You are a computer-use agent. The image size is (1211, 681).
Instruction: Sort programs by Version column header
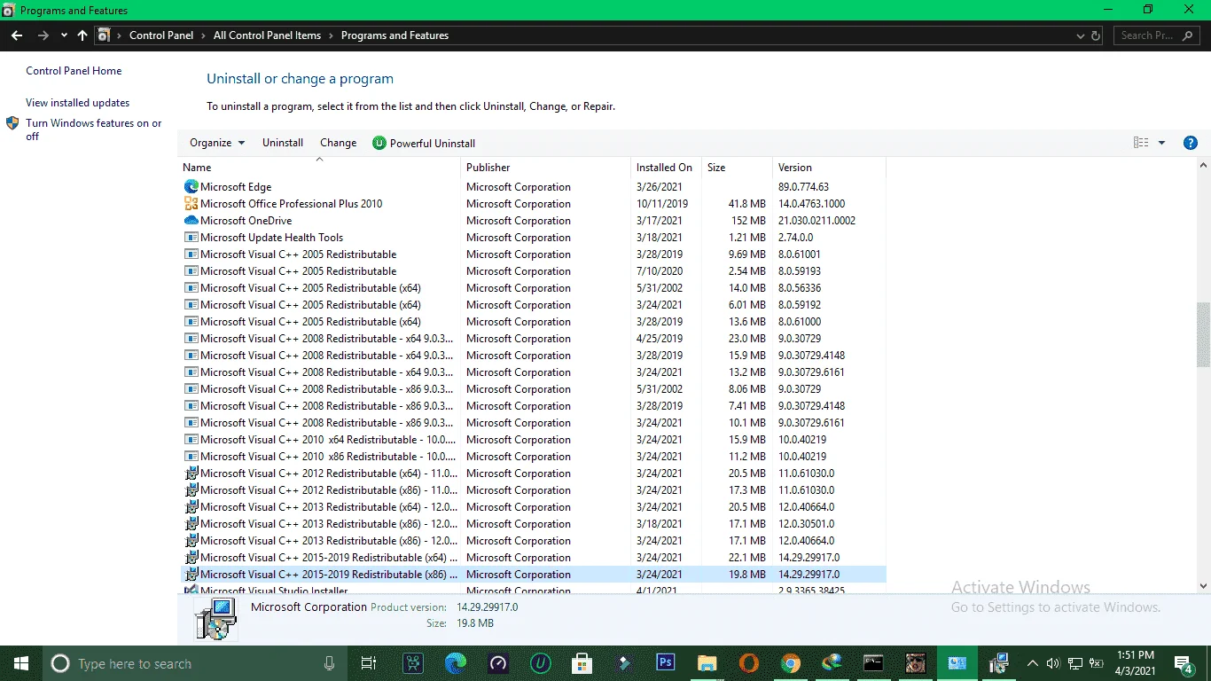point(829,168)
